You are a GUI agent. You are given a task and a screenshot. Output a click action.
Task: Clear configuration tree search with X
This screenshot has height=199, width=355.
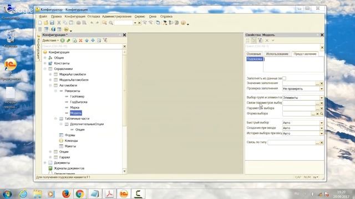(124, 46)
